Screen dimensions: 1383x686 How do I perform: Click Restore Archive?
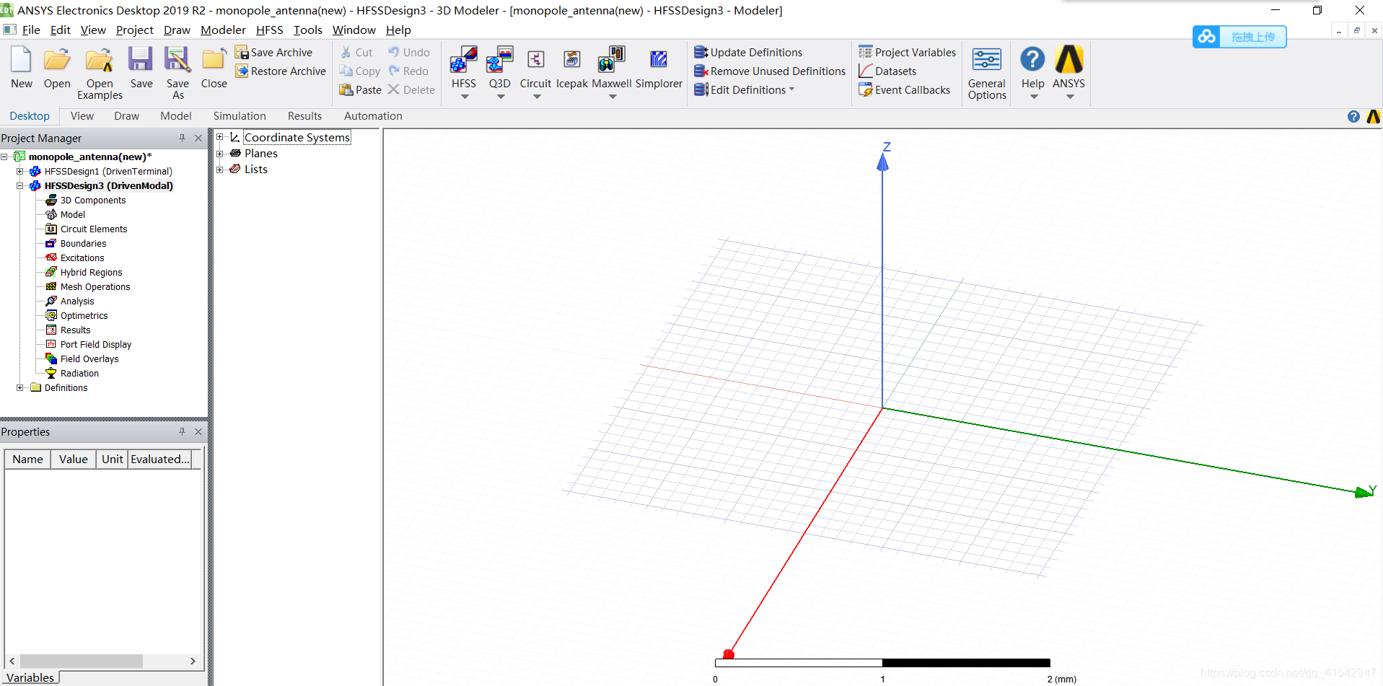pos(281,71)
